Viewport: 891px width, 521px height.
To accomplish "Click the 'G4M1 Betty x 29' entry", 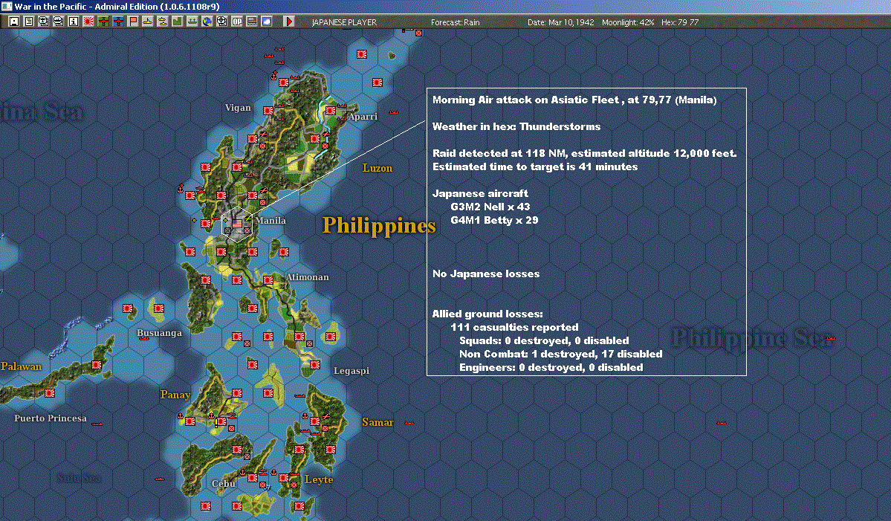I will (494, 221).
